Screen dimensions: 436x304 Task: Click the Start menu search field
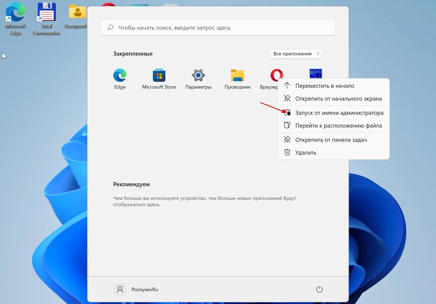coord(218,28)
